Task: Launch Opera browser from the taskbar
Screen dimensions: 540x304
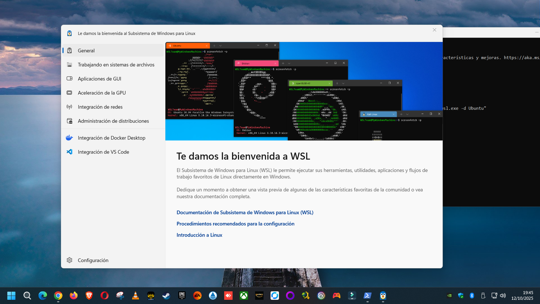Action: click(104, 296)
